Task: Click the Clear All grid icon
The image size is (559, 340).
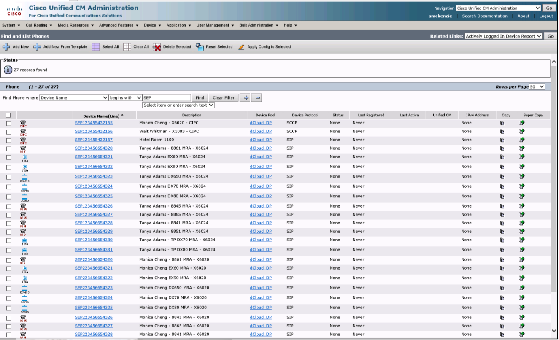Action: [127, 47]
